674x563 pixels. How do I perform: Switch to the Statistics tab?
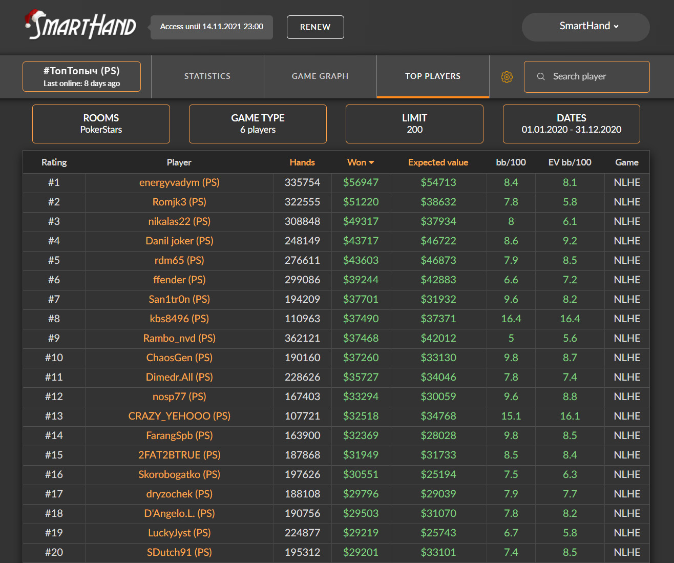coord(207,76)
